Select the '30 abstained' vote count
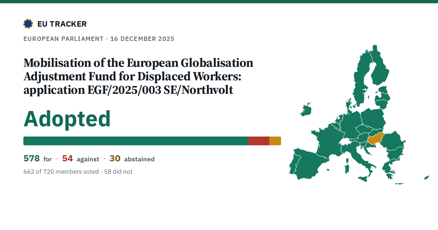The image size is (438, 230). tap(132, 159)
